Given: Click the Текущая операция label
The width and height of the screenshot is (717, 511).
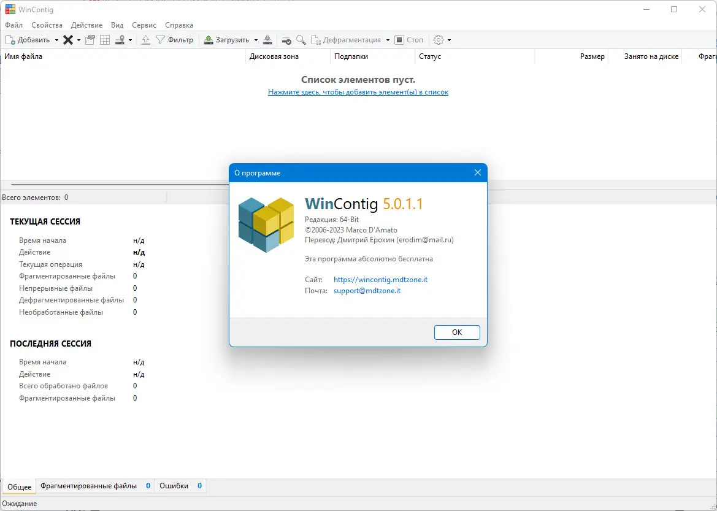Looking at the screenshot, I should coord(51,264).
